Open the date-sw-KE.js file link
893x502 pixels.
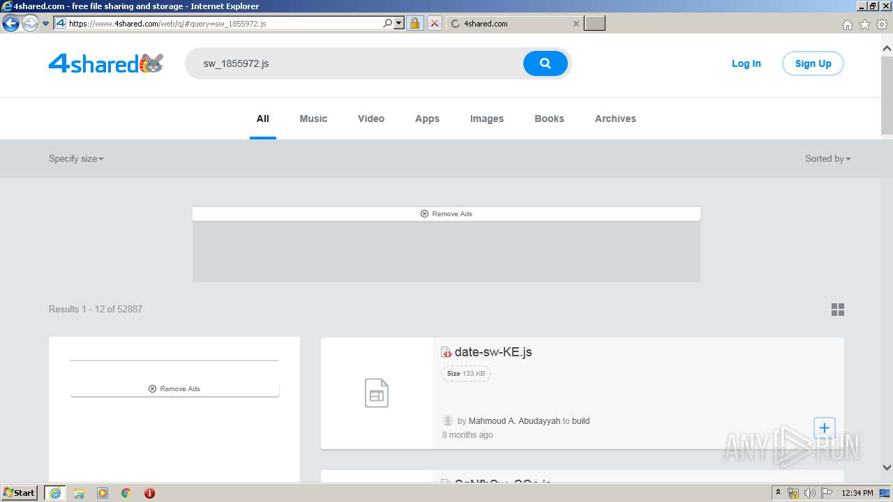click(493, 352)
